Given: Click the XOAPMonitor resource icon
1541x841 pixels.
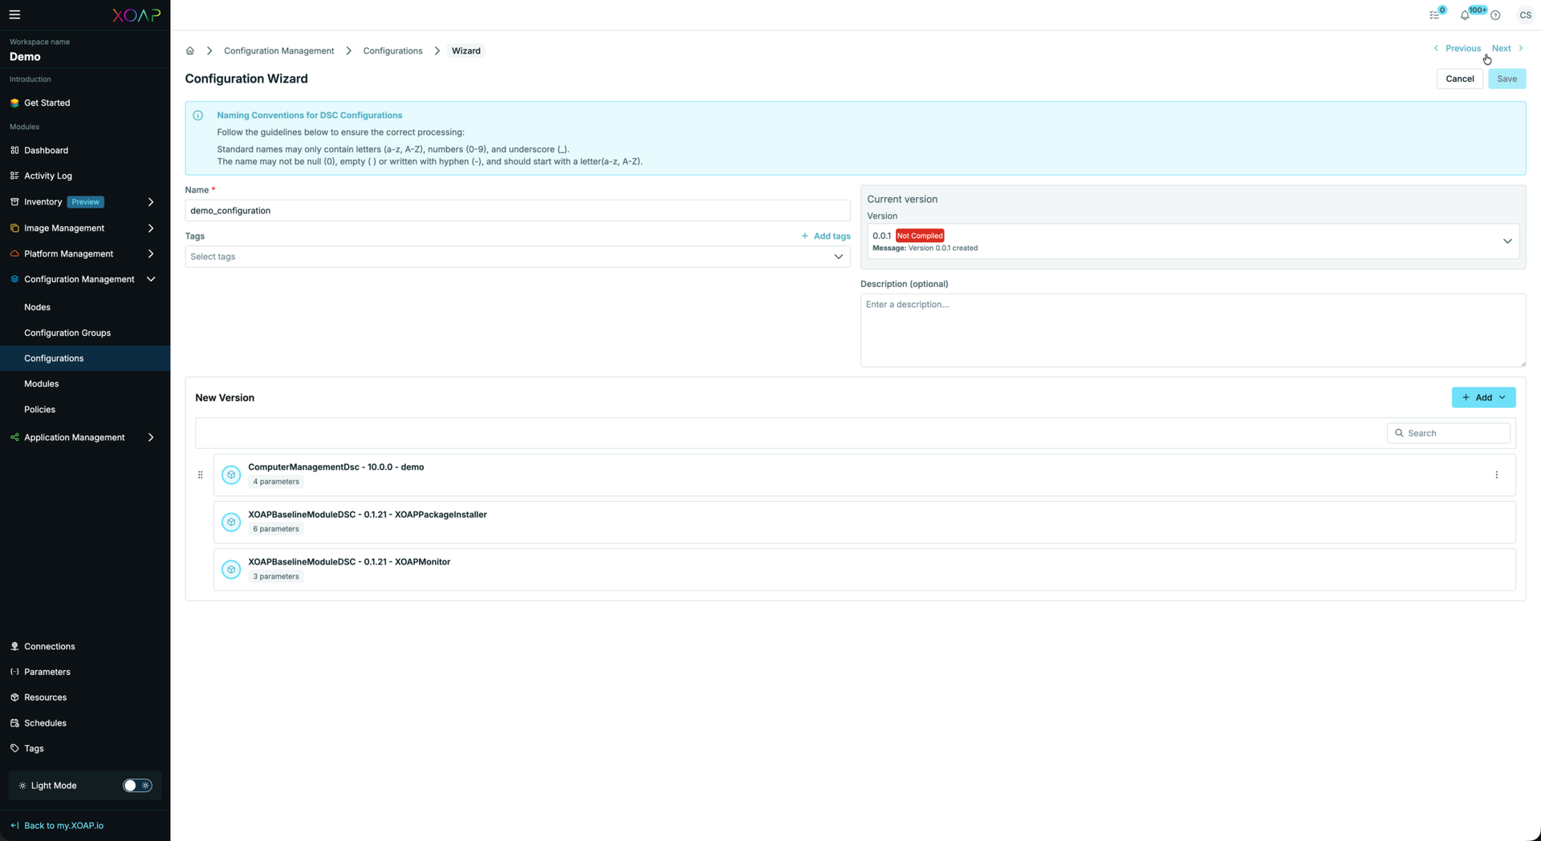Looking at the screenshot, I should pyautogui.click(x=231, y=569).
